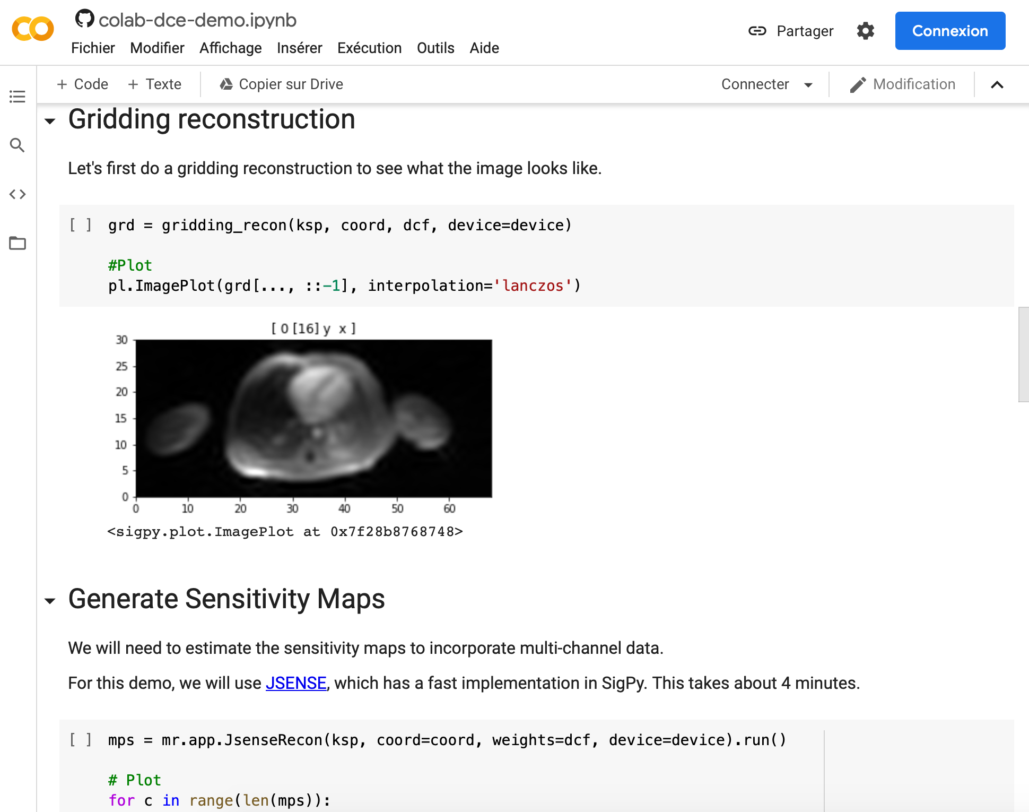Click the Colab logo

click(33, 29)
